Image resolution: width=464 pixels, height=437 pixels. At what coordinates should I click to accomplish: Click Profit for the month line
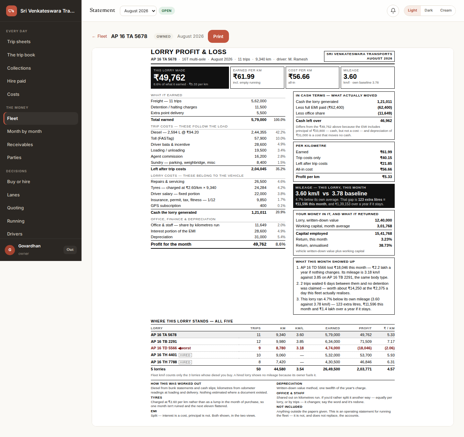pyautogui.click(x=218, y=244)
